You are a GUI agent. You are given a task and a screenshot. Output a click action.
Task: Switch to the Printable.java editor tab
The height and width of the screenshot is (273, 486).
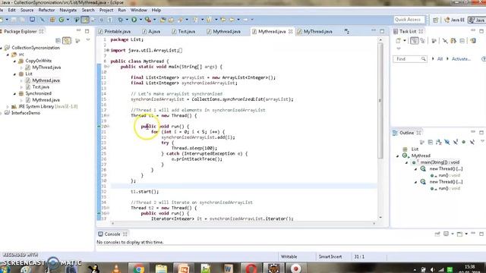click(115, 31)
